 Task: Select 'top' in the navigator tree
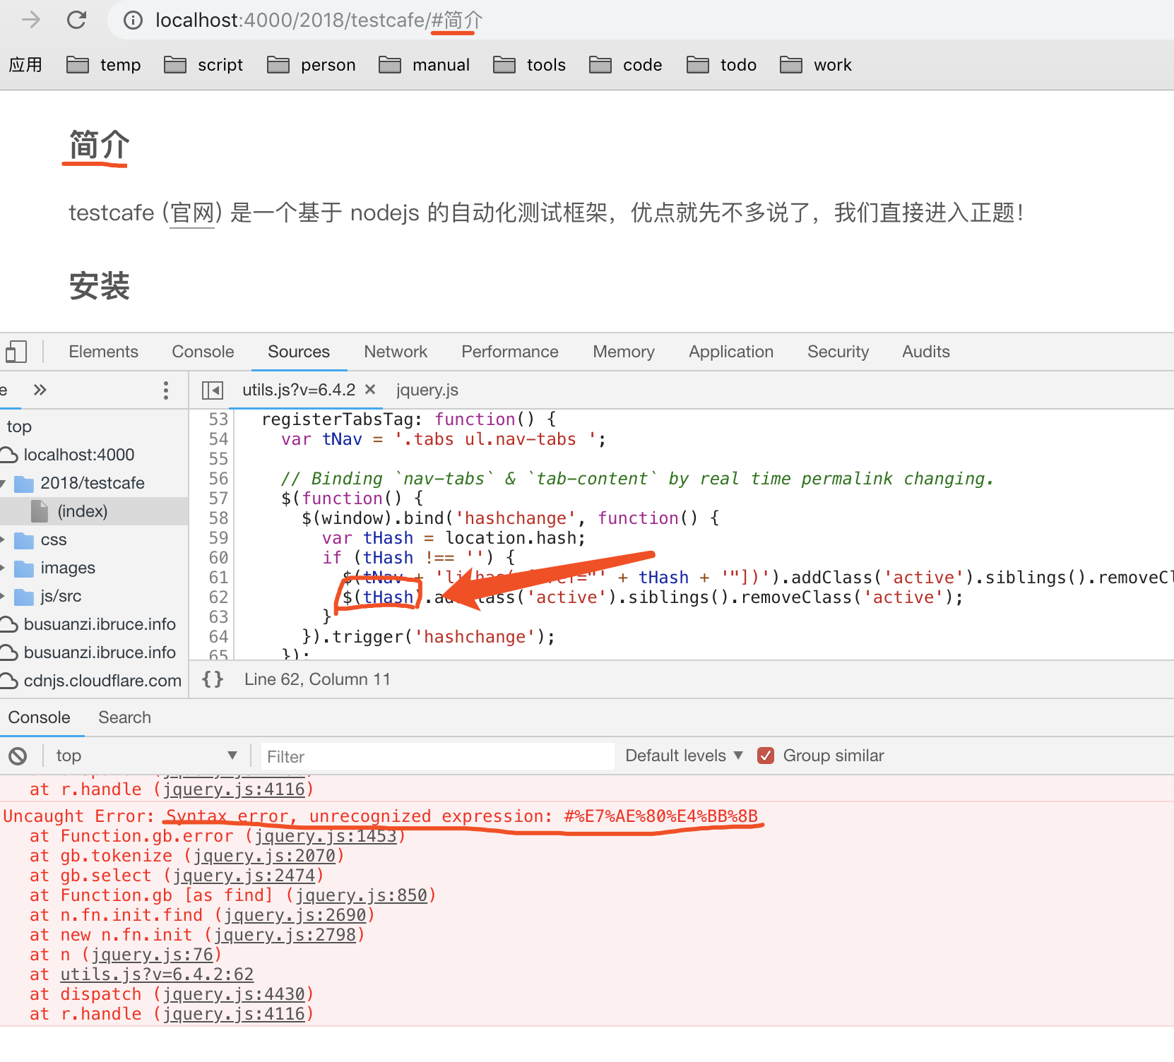pyautogui.click(x=19, y=426)
